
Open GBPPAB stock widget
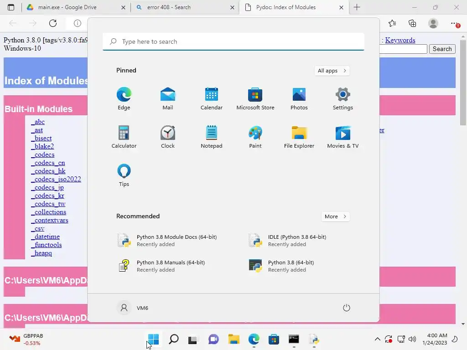[26, 339]
